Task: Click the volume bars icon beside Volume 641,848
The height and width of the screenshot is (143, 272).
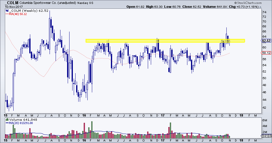Action: point(7,120)
